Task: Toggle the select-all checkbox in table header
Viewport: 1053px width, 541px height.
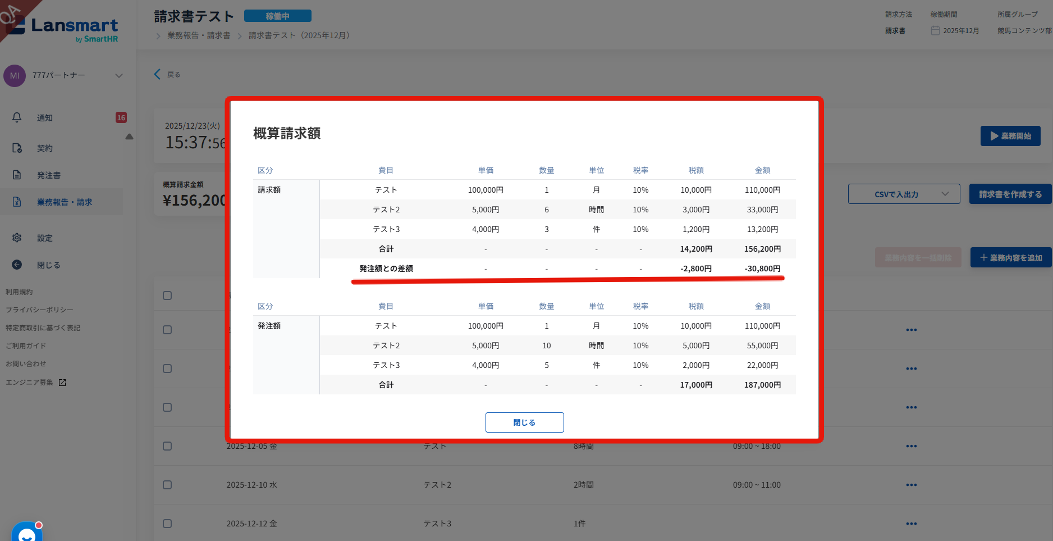Action: click(167, 295)
